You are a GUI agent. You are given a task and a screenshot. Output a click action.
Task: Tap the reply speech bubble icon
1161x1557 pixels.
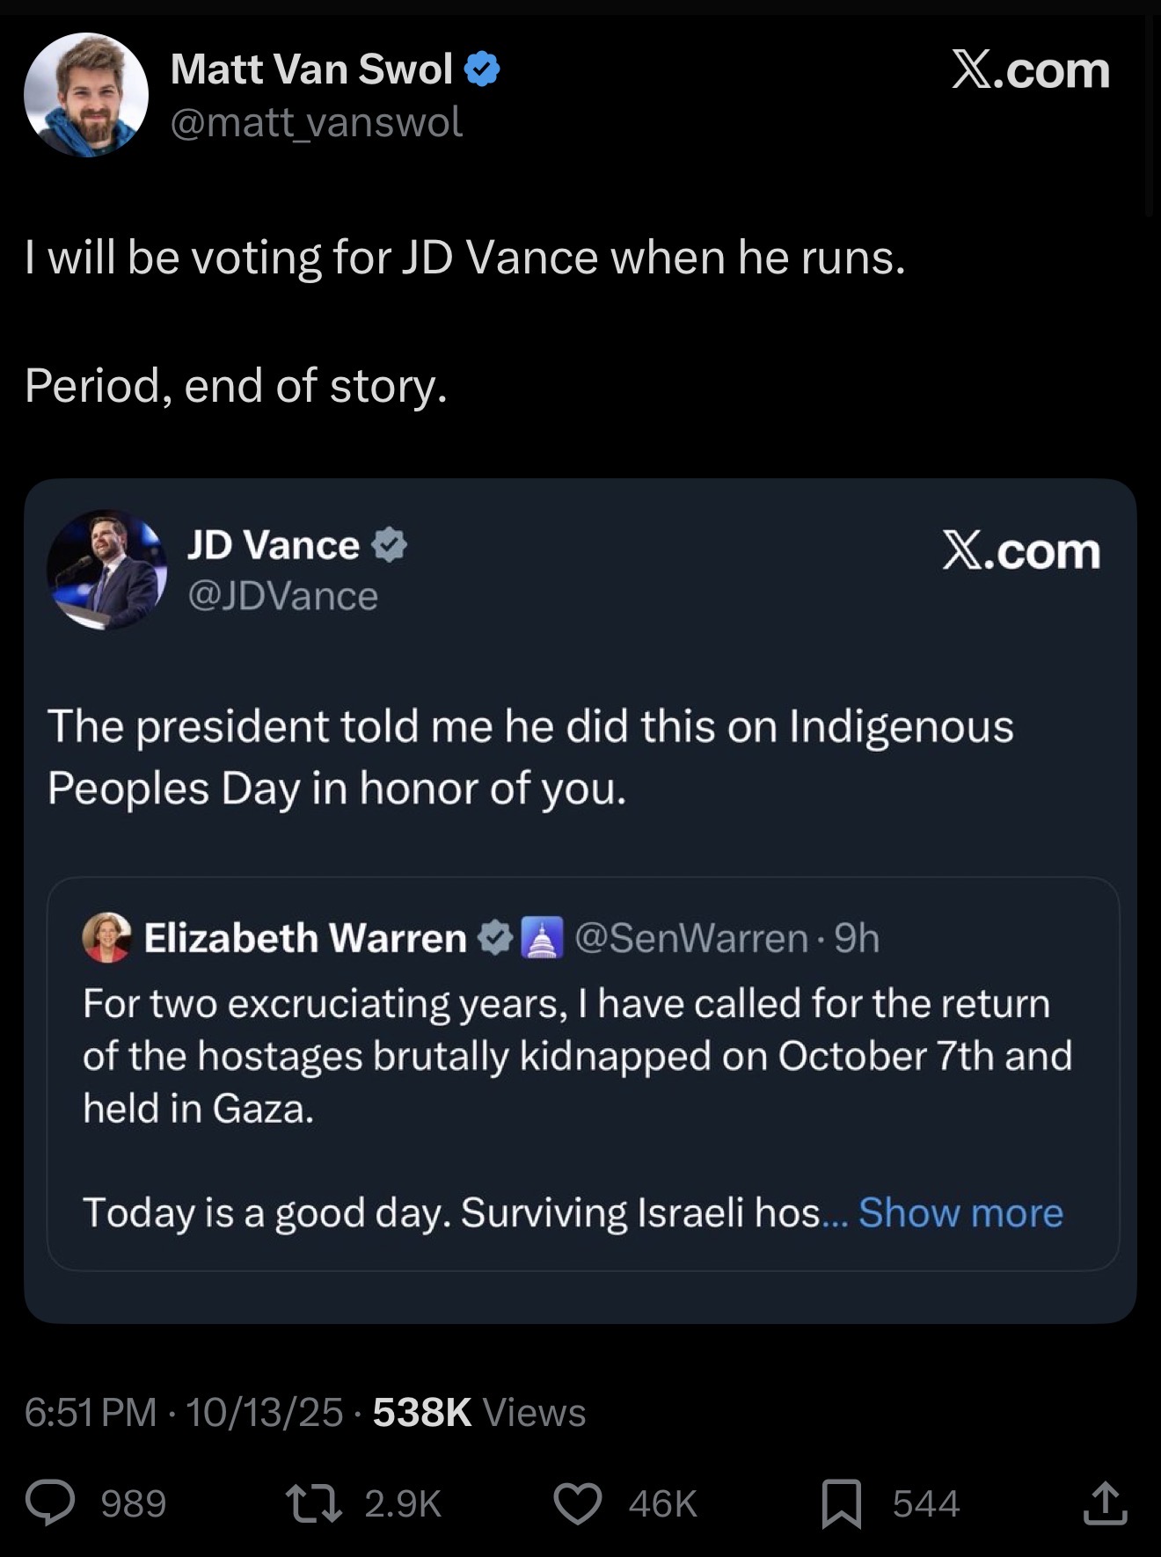(49, 1502)
